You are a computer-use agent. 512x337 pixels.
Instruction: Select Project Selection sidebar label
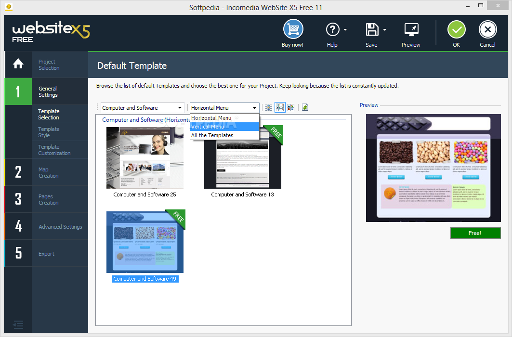[x=49, y=65]
